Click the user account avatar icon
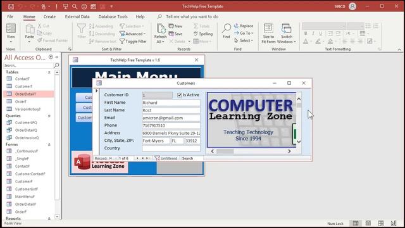This screenshot has width=405, height=228. (x=352, y=6)
